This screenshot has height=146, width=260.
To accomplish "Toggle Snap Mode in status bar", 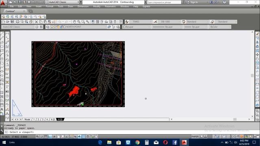I will click(x=41, y=137).
